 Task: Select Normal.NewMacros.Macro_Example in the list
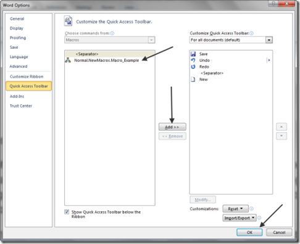(110, 60)
